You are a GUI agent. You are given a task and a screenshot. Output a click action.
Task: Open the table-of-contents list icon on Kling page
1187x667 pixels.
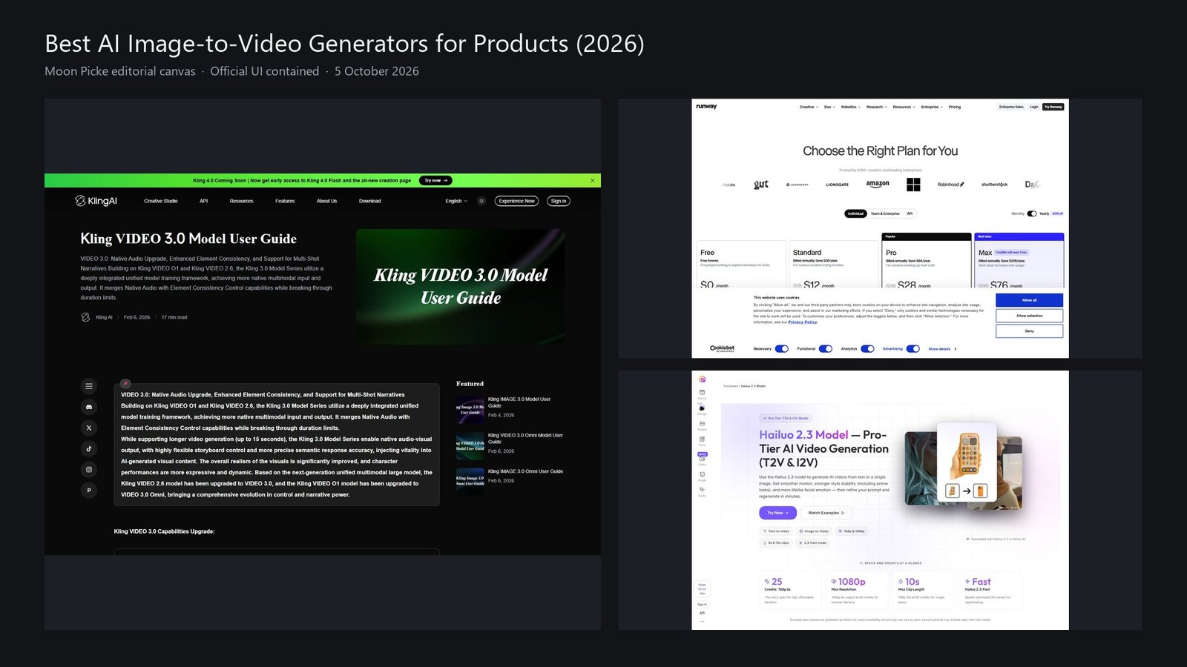coord(89,386)
